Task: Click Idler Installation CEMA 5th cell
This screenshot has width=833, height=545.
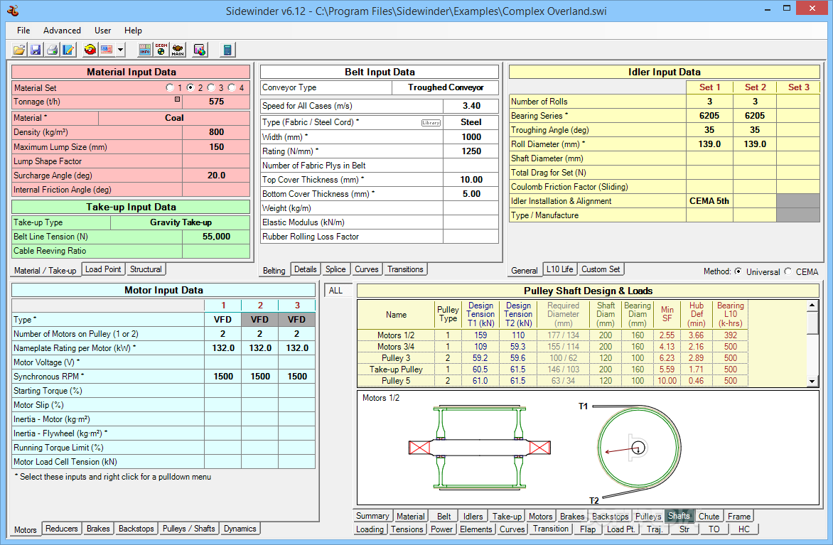Action: (709, 201)
